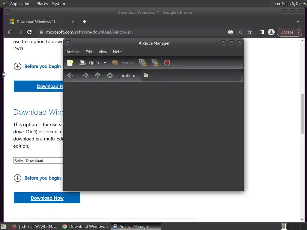The image size is (307, 230).
Task: Click the address bar URL in Chrome
Action: (89, 32)
